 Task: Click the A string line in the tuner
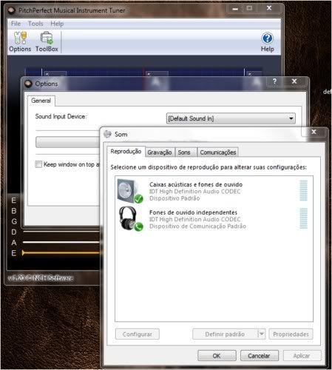pyautogui.click(x=61, y=242)
